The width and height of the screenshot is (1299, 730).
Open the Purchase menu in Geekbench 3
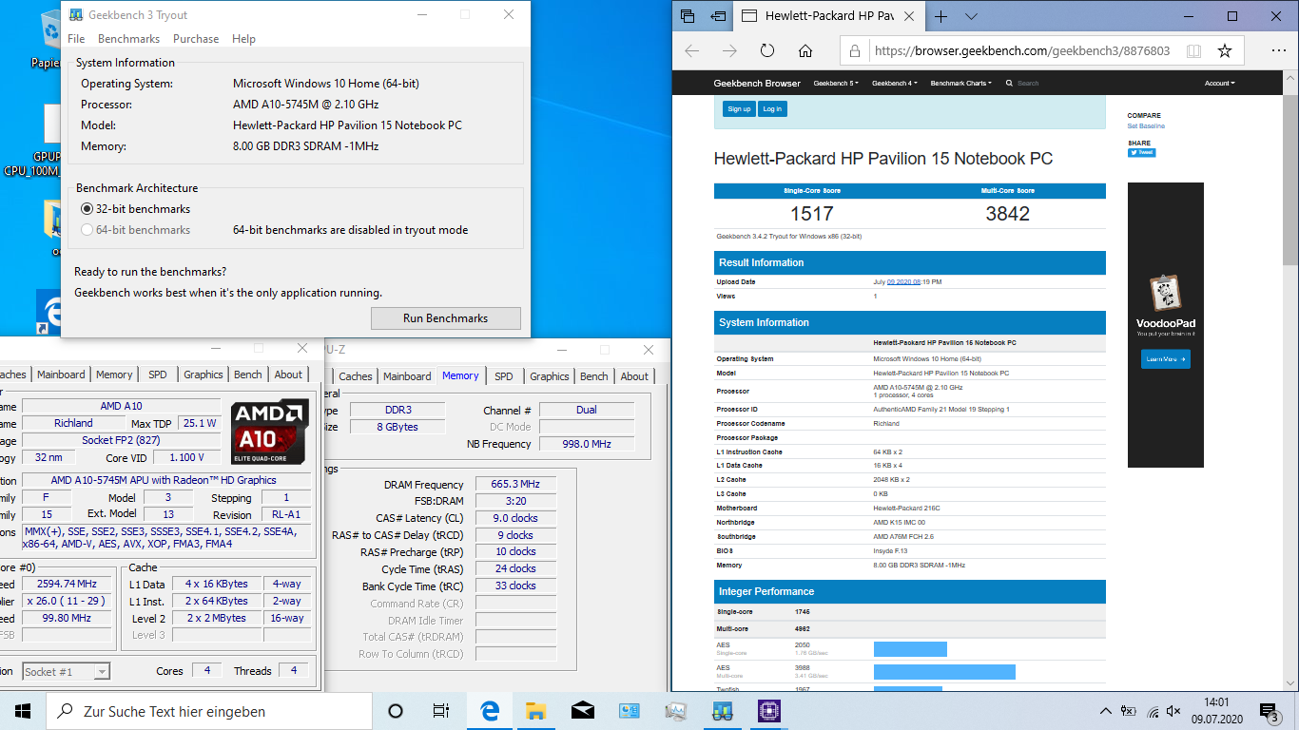coord(196,39)
